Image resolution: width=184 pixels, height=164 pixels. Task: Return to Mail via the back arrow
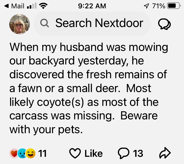[x=6, y=6]
